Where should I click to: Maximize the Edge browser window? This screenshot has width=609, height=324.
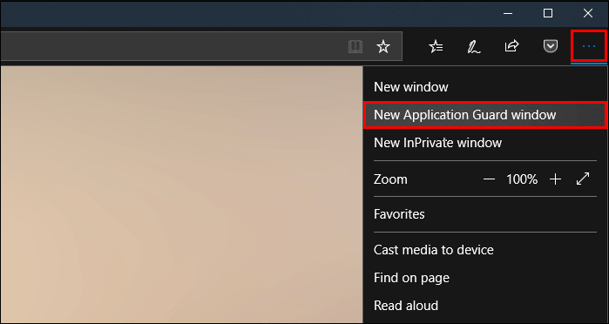click(548, 14)
